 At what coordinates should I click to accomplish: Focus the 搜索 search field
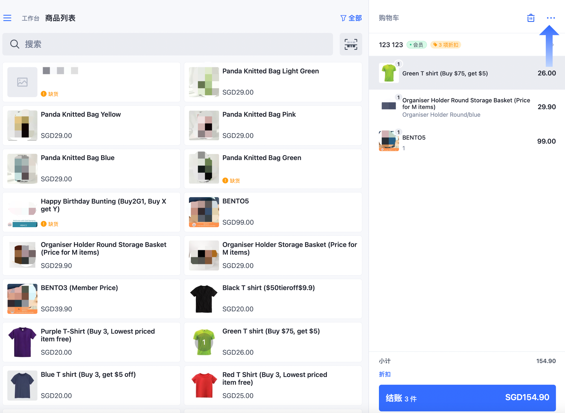point(168,44)
